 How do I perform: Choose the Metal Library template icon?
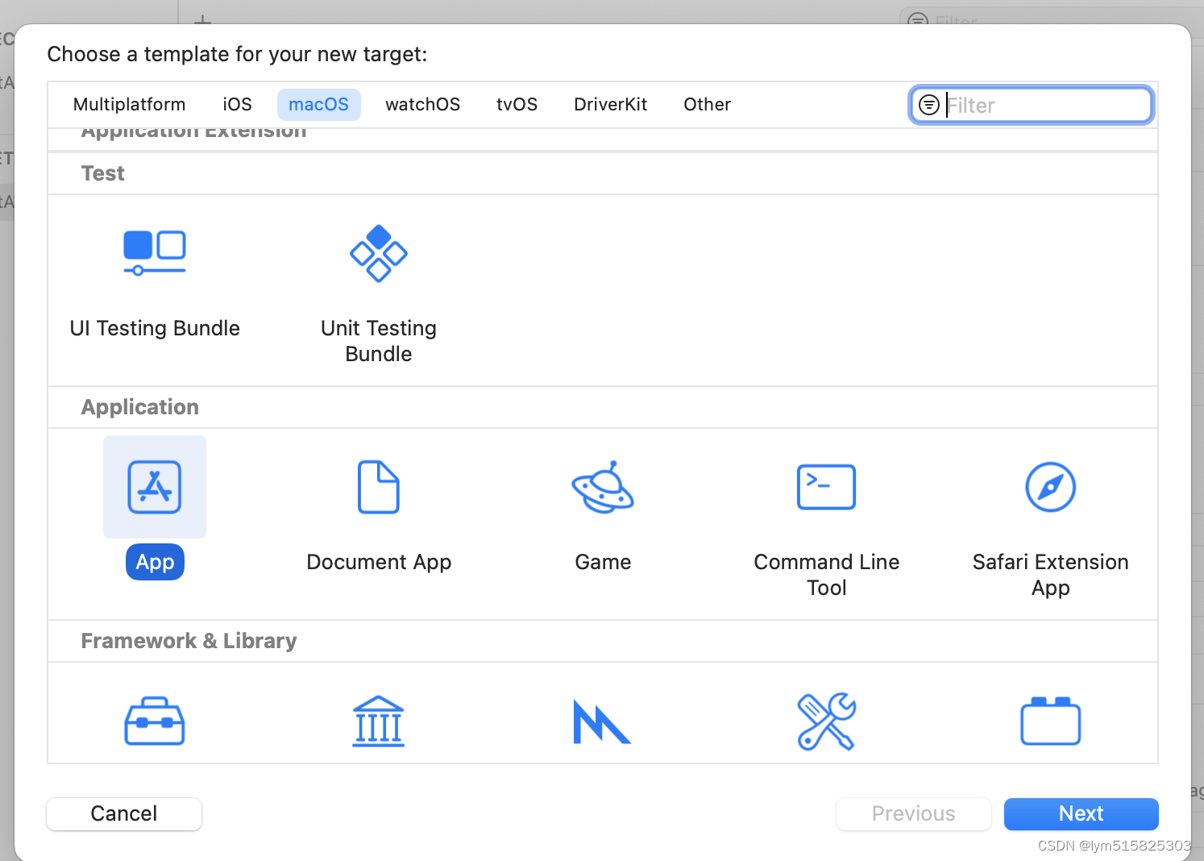(x=602, y=720)
